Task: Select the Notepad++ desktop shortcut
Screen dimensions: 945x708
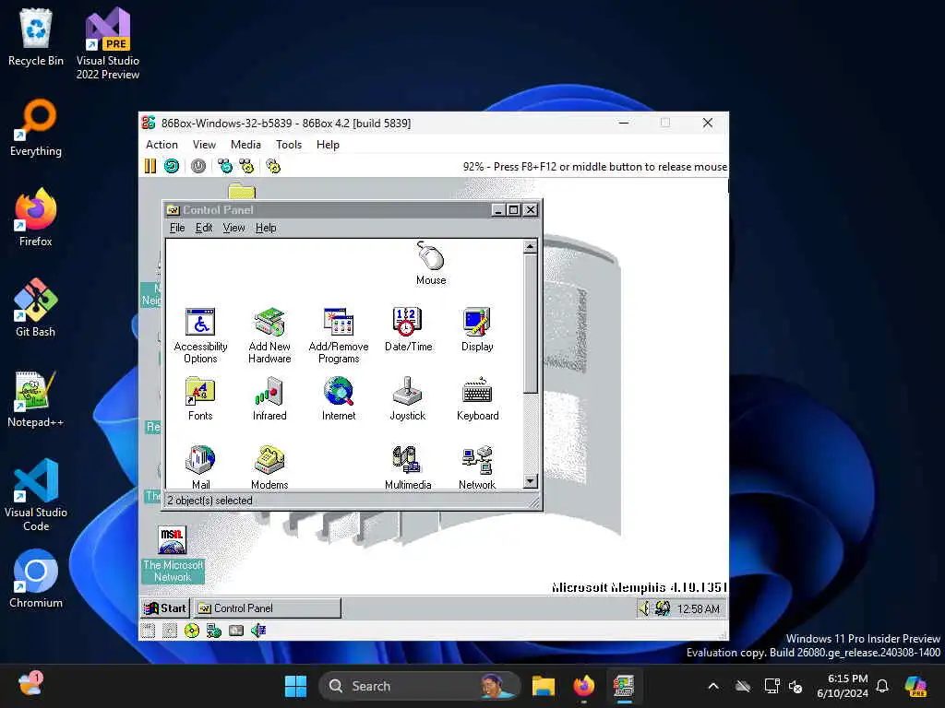Action: (36, 398)
